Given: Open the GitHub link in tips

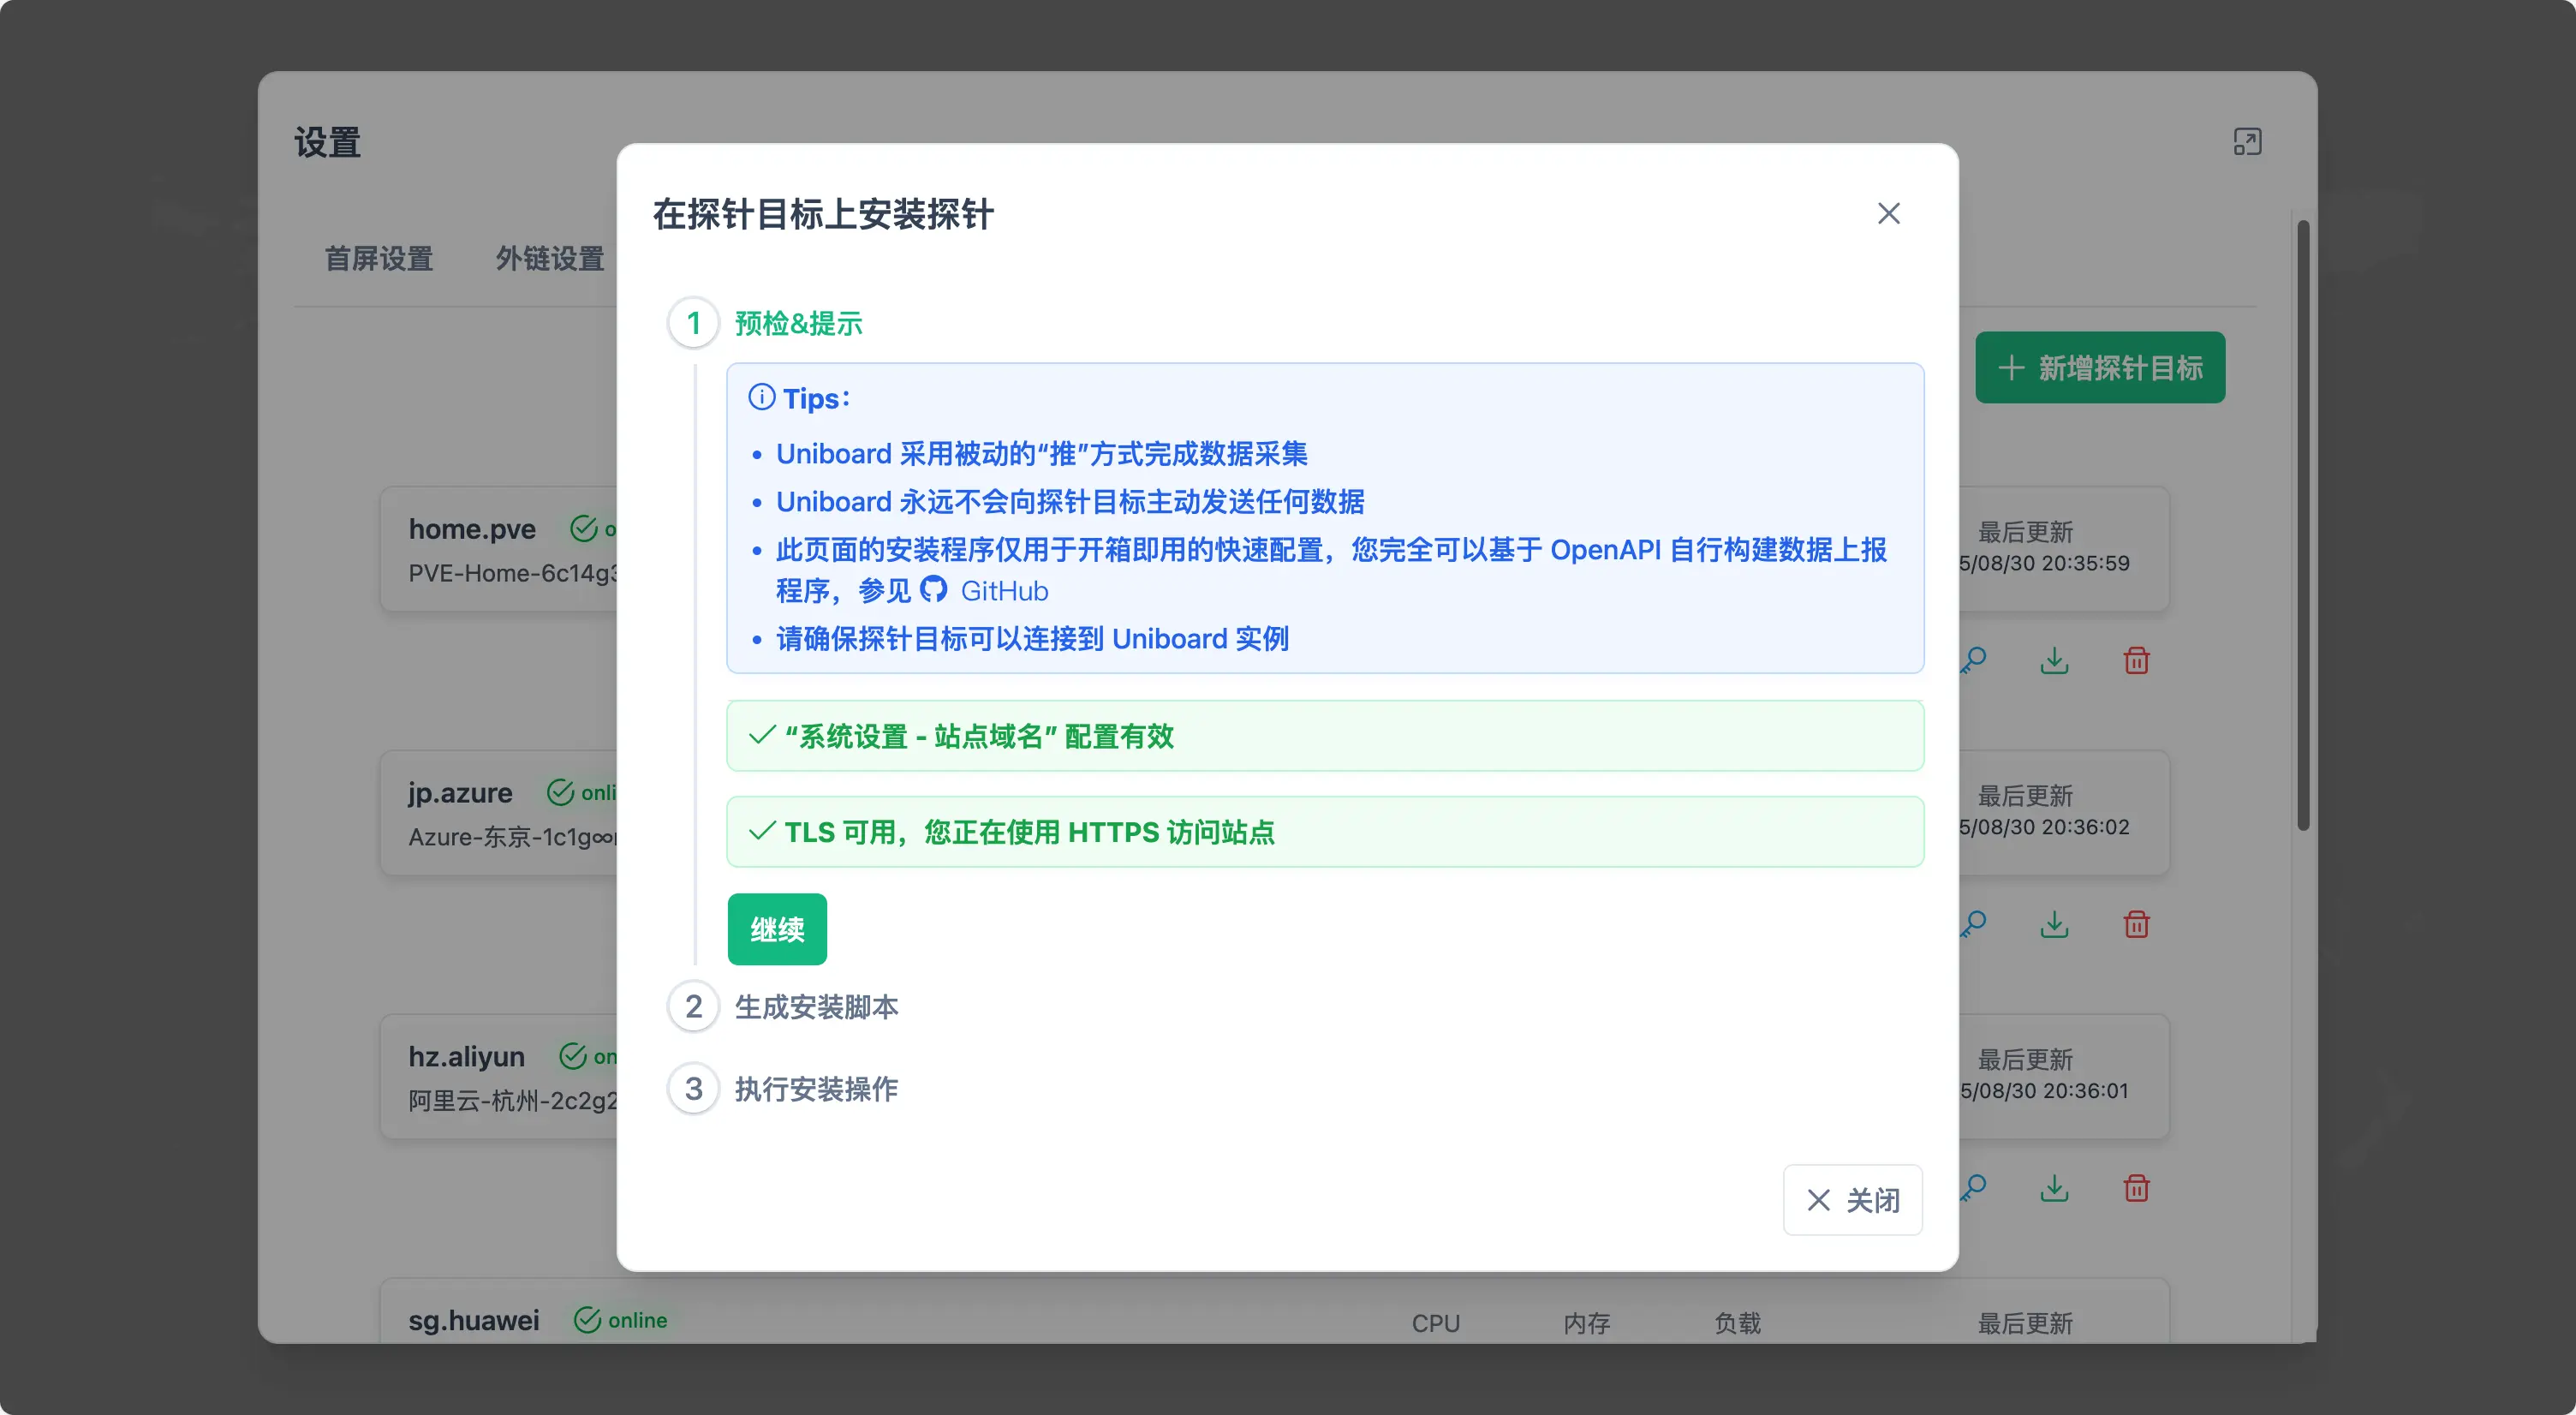Looking at the screenshot, I should tap(1004, 591).
